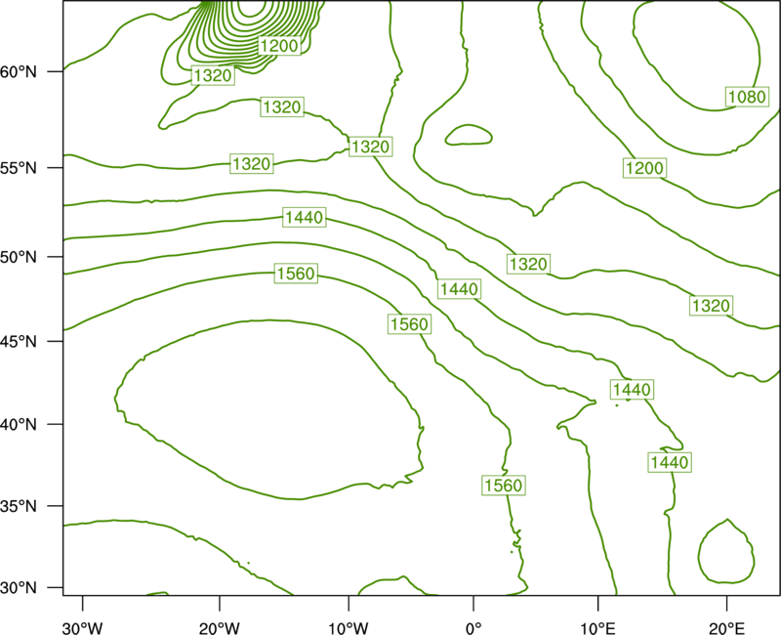Click the 1200 label inside the packed contours
The width and height of the screenshot is (781, 635).
click(x=279, y=46)
